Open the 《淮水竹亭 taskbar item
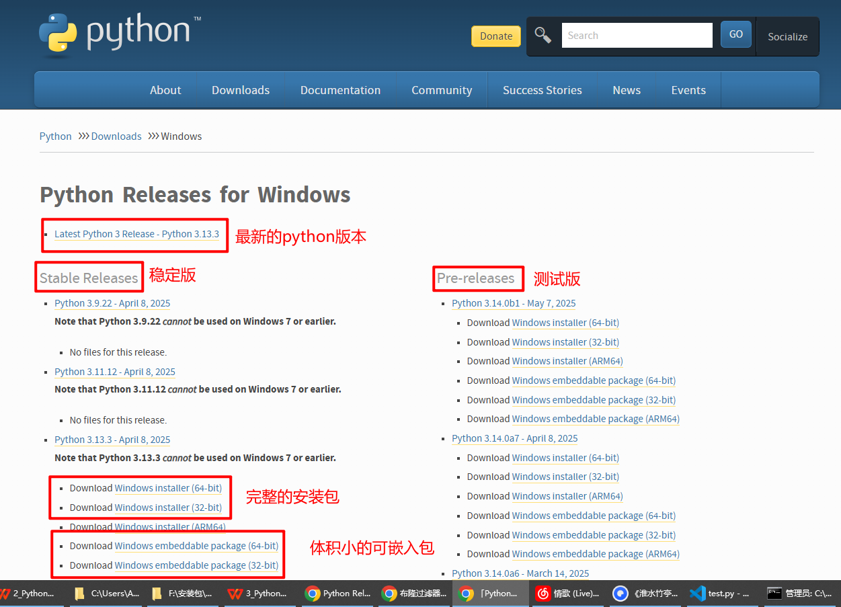 click(x=645, y=594)
